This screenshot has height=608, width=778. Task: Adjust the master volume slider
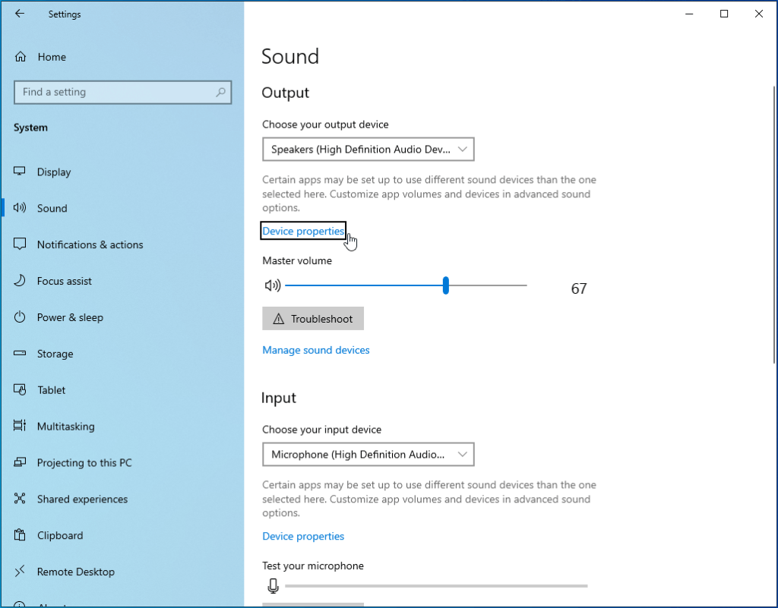pyautogui.click(x=445, y=285)
